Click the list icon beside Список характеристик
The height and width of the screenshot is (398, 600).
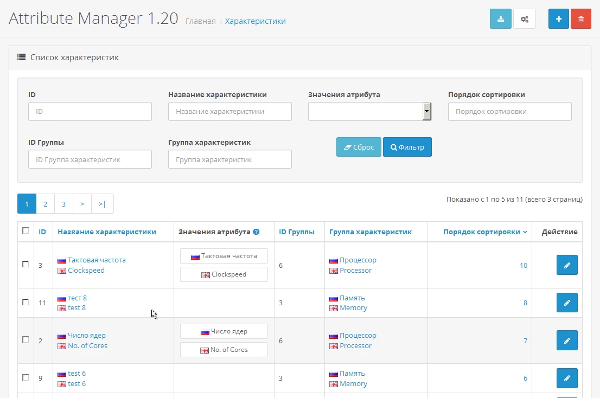click(22, 57)
